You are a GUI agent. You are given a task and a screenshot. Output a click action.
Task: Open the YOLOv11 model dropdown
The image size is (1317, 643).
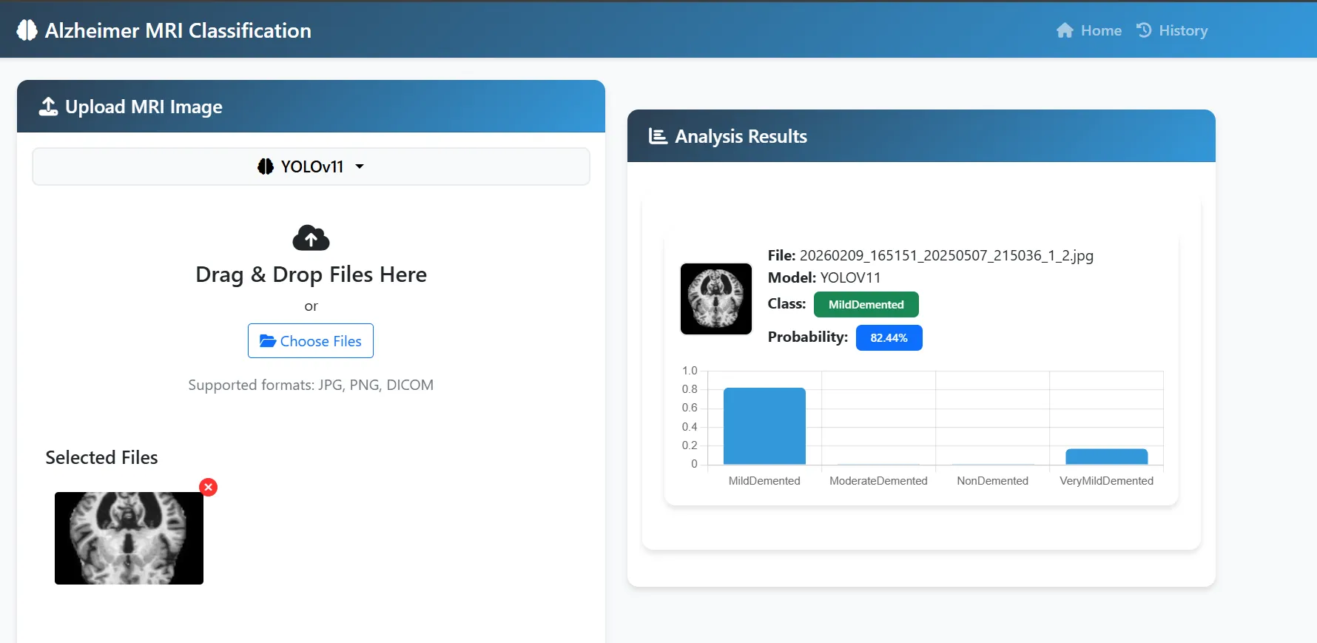311,166
